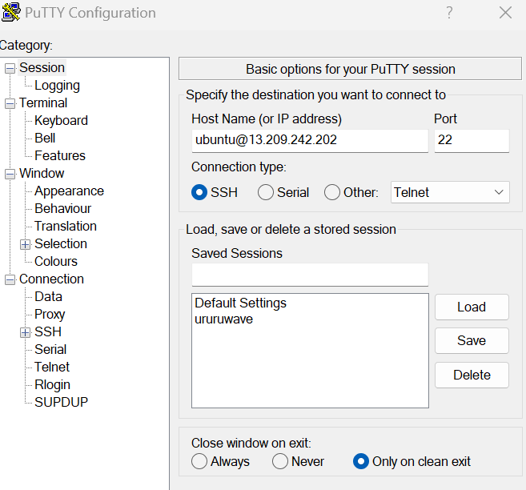Viewport: 526px width, 490px height.
Task: Open the Rlogin category
Action: tap(52, 384)
